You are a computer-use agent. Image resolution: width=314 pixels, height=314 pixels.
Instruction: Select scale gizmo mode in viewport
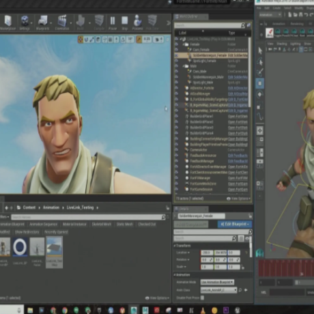coord(92,40)
